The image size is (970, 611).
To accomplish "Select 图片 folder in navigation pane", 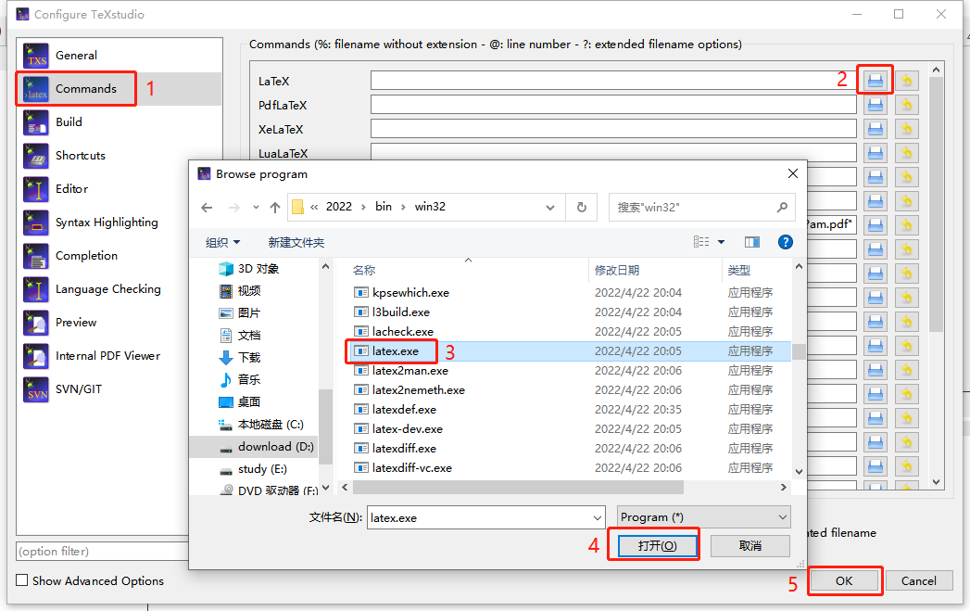I will click(240, 313).
